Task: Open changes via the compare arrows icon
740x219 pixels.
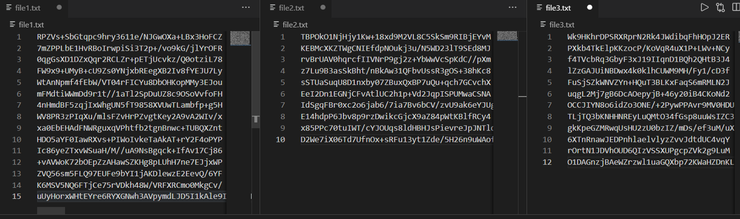Action: pyautogui.click(x=720, y=7)
